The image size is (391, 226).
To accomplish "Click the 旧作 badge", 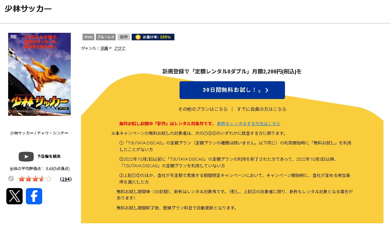I will pyautogui.click(x=124, y=37).
